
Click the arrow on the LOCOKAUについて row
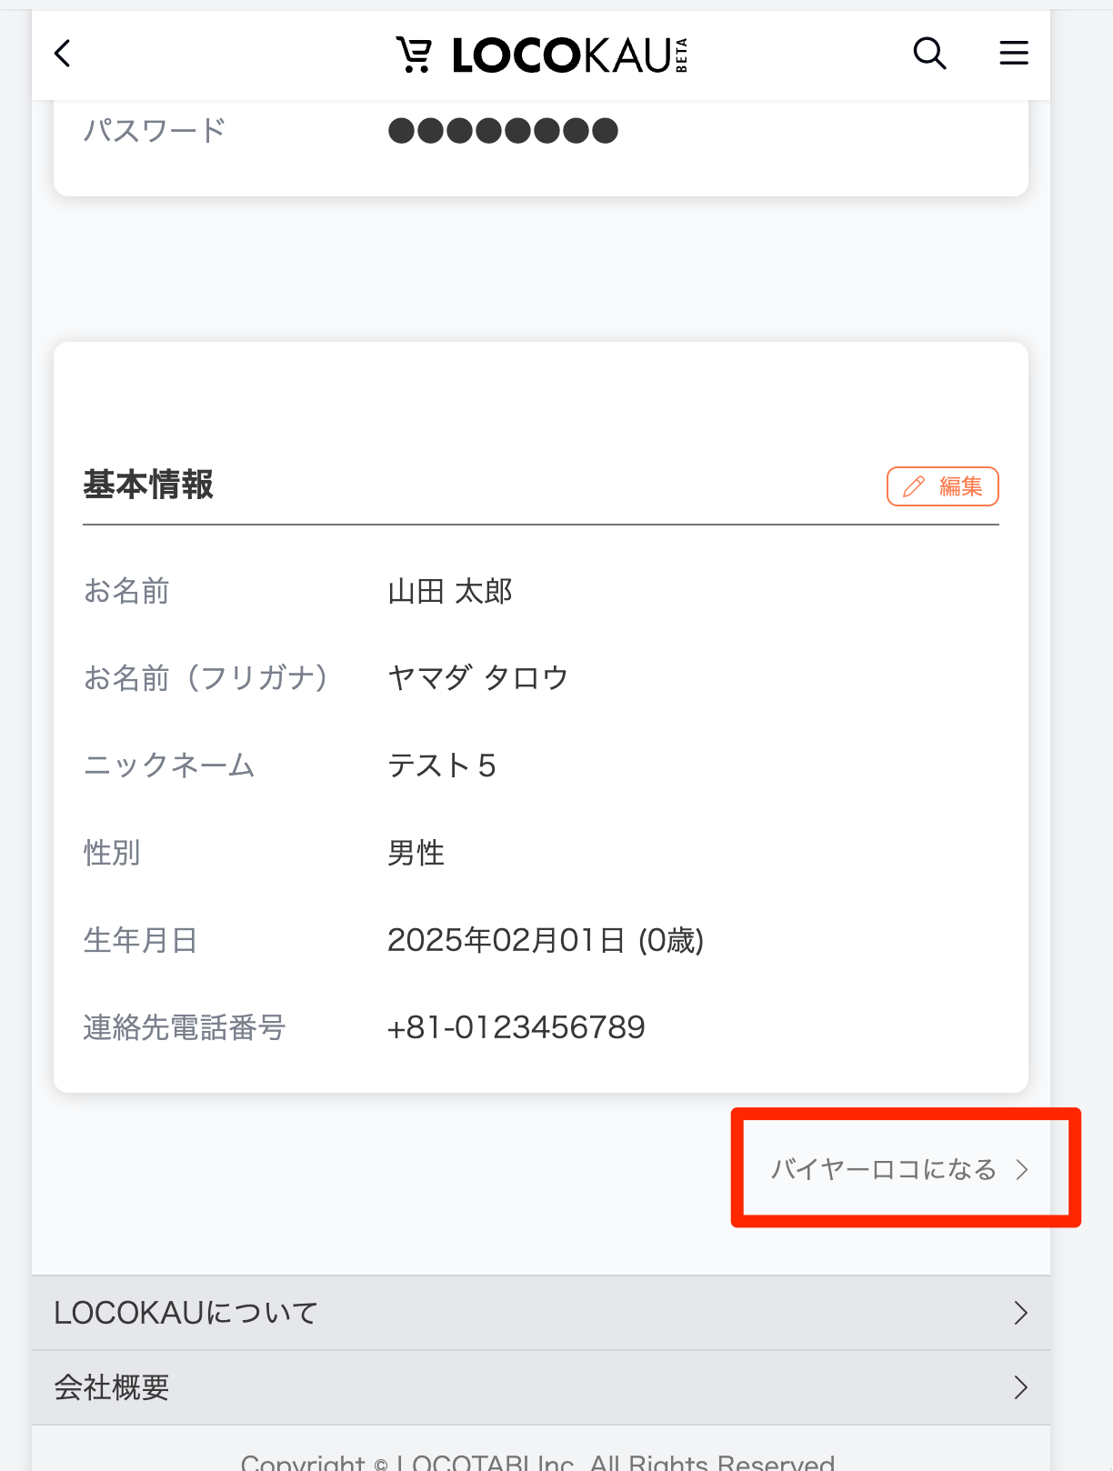1020,1313
